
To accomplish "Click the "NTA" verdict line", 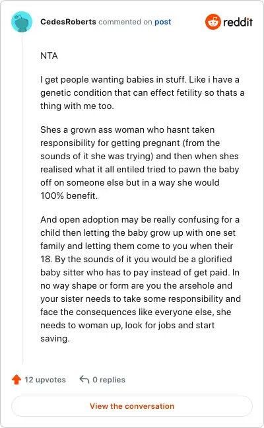I will (49, 55).
